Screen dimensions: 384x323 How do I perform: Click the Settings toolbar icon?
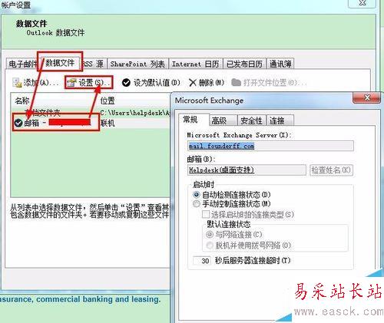72,83
